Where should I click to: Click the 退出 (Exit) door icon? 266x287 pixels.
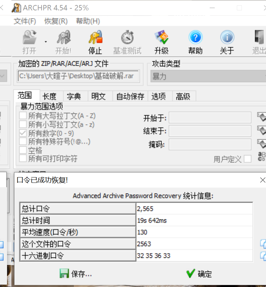[259, 37]
